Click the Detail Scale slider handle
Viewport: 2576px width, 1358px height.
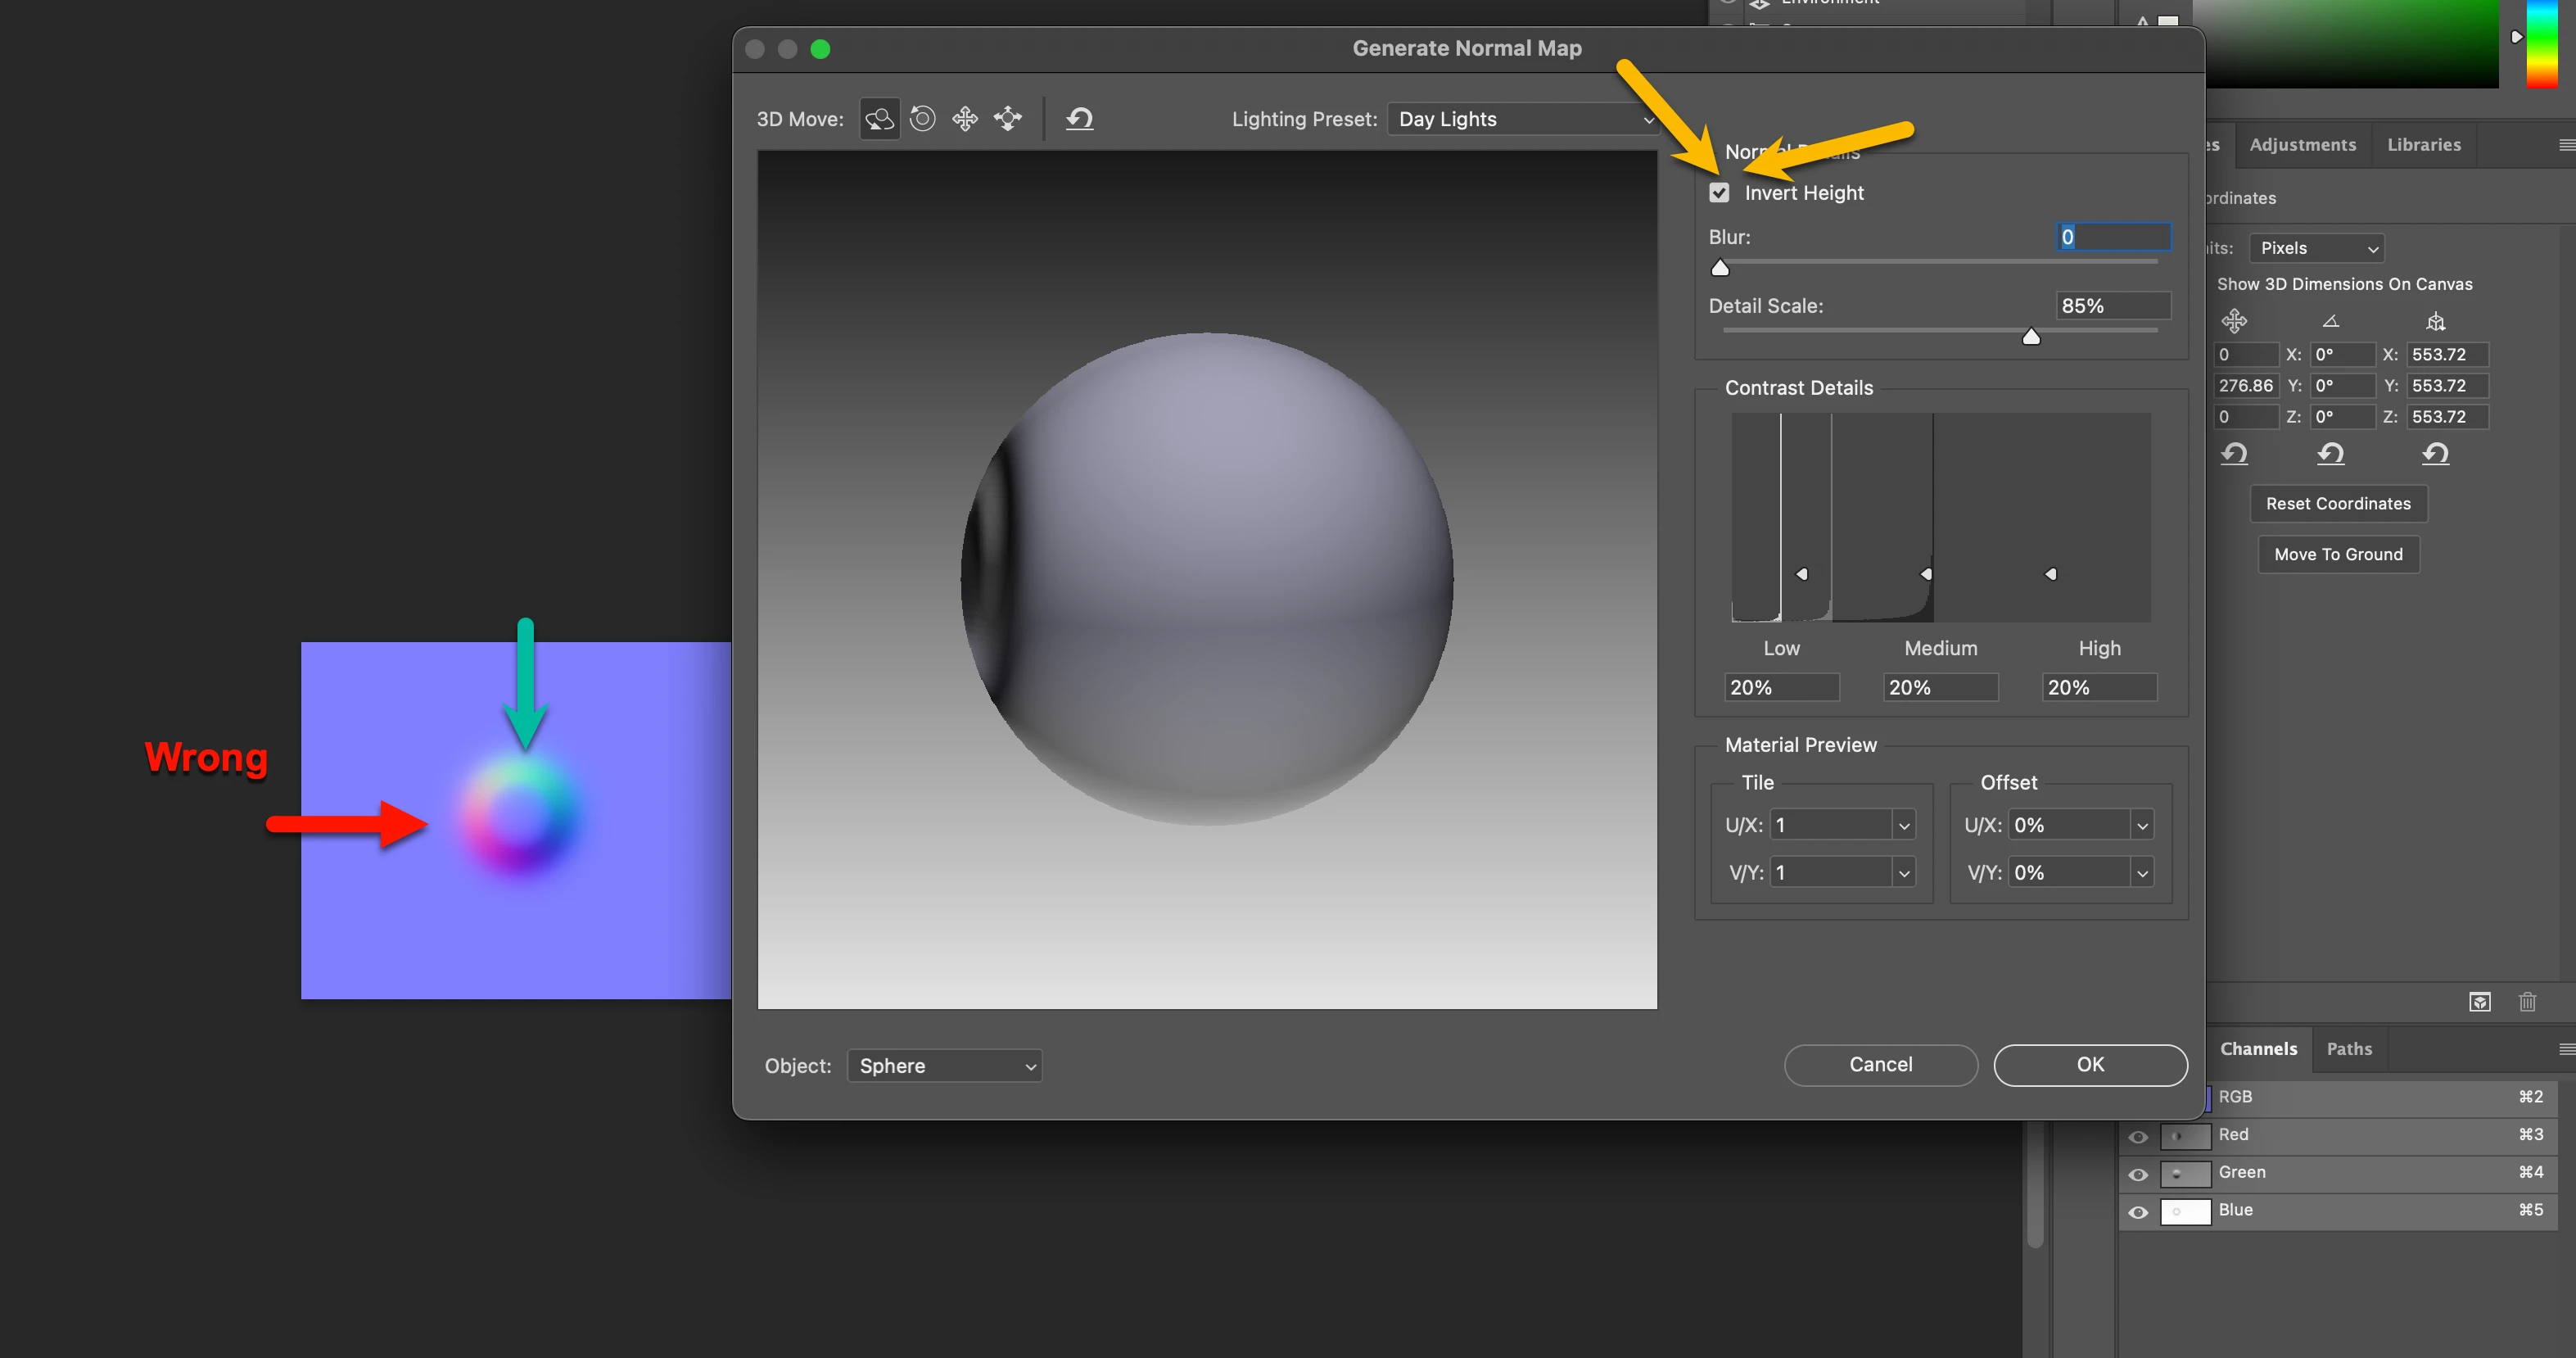[x=2031, y=337]
